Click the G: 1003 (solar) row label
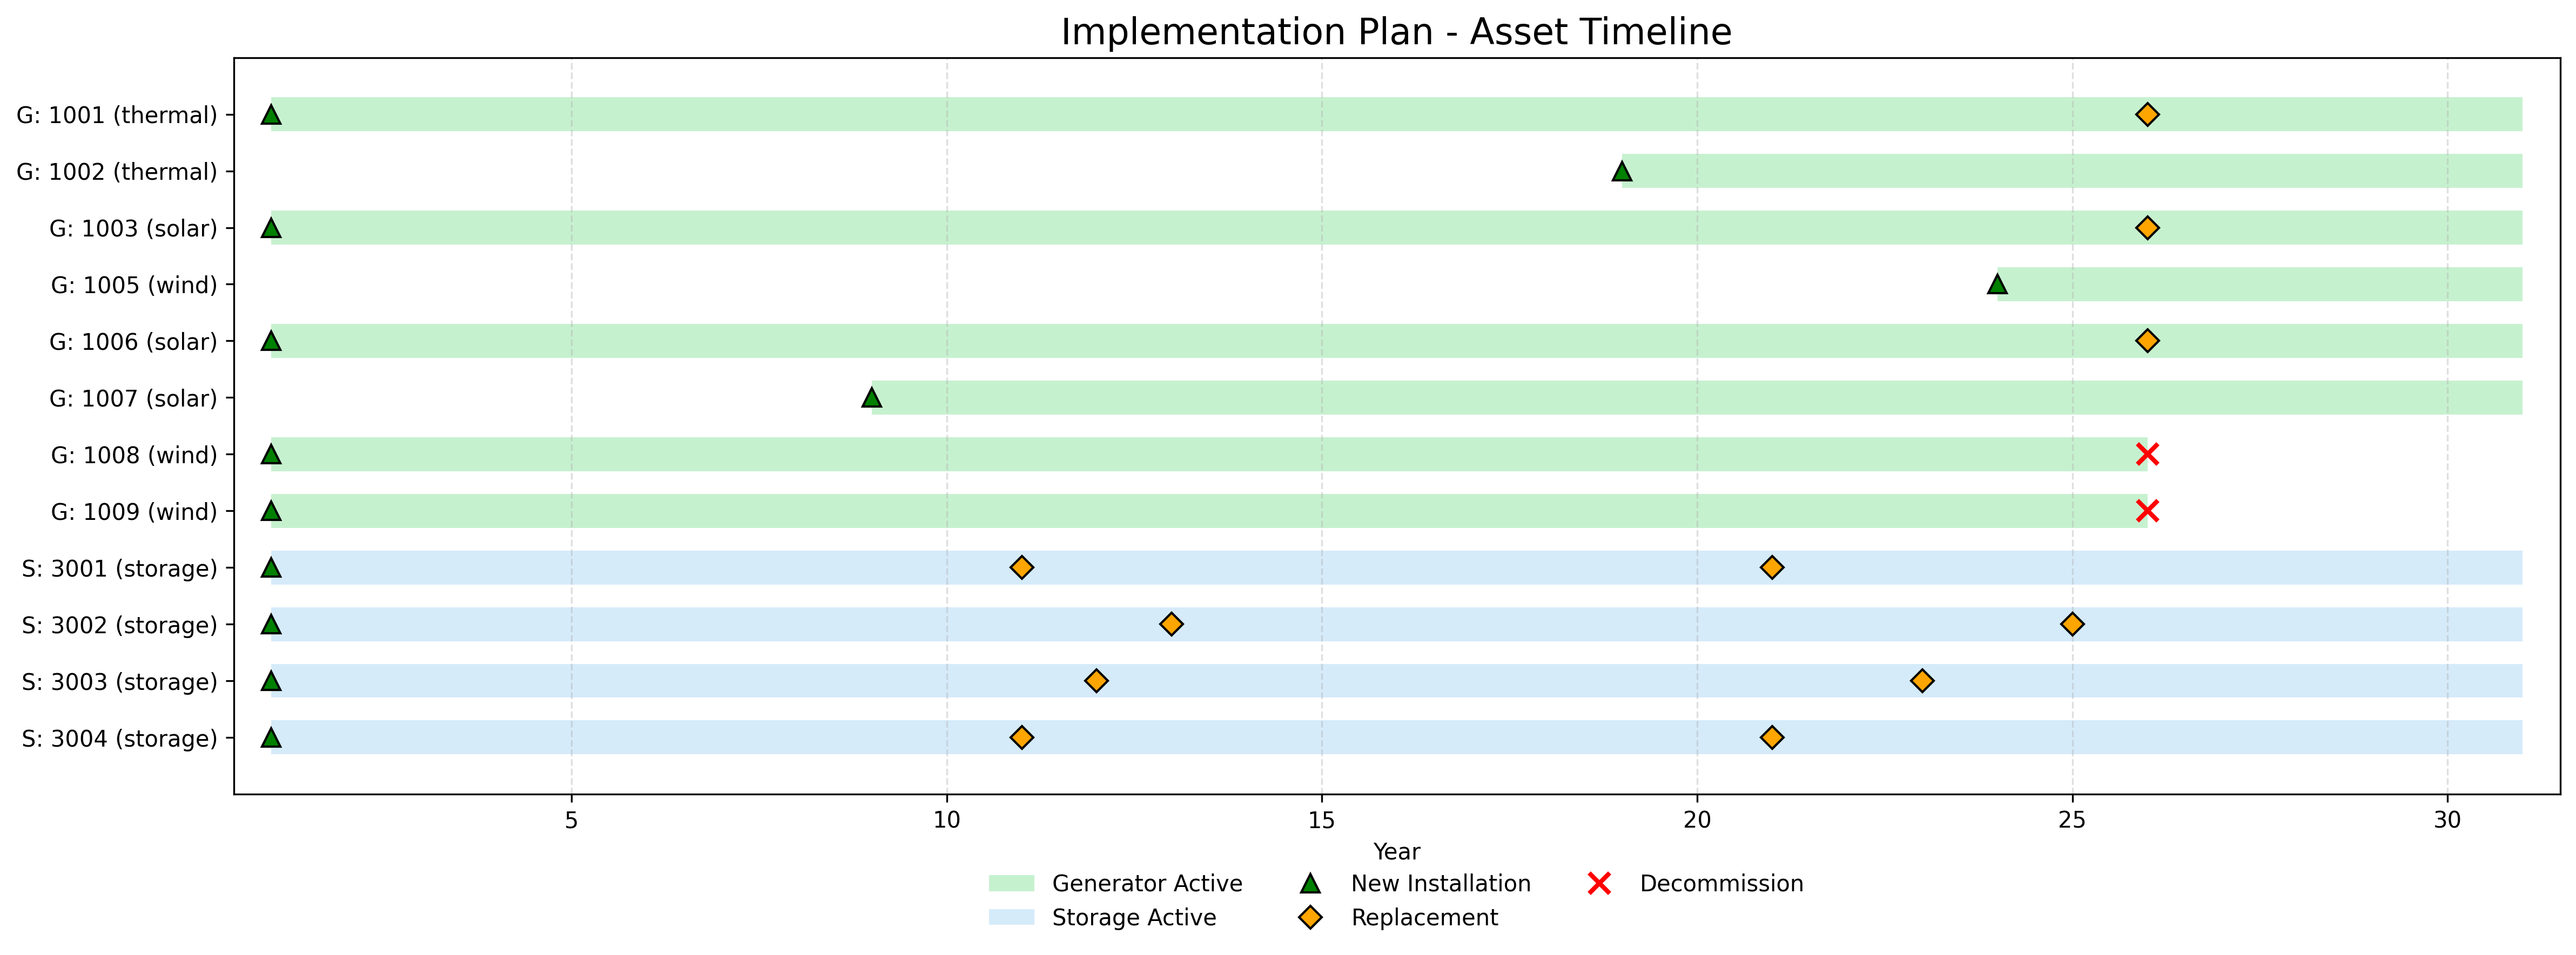The height and width of the screenshot is (955, 2576). 133,229
